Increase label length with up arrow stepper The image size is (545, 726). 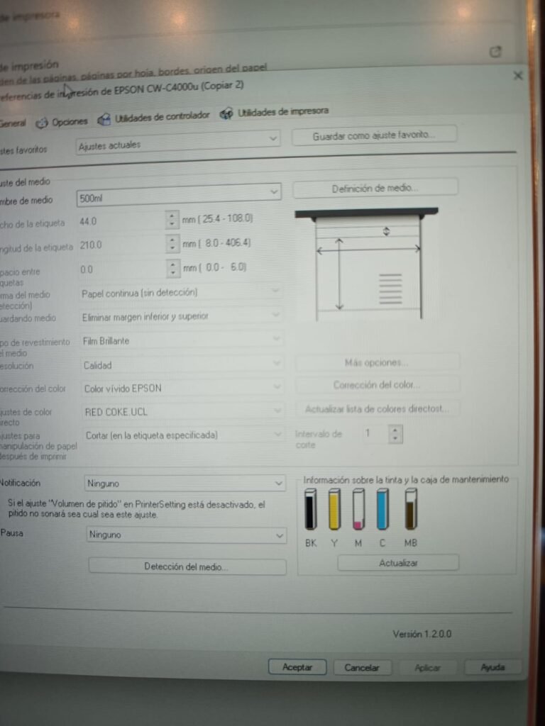coord(172,240)
